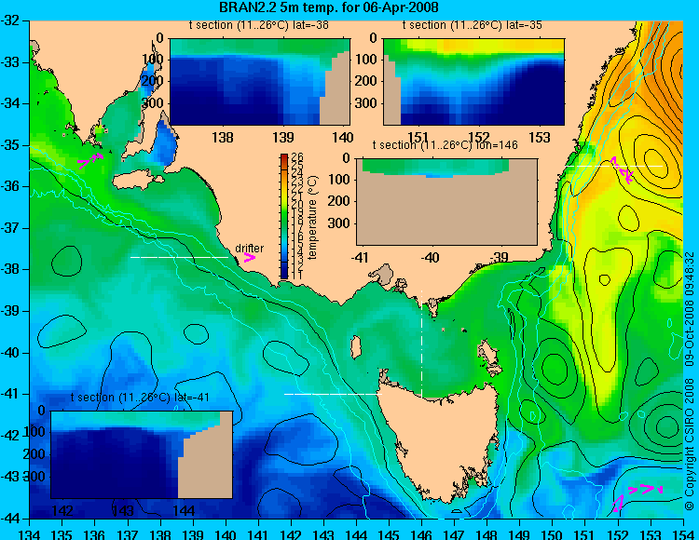
Task: Click the "09-Oct-2008 09:48:32" timestamp text
Action: coord(689,309)
